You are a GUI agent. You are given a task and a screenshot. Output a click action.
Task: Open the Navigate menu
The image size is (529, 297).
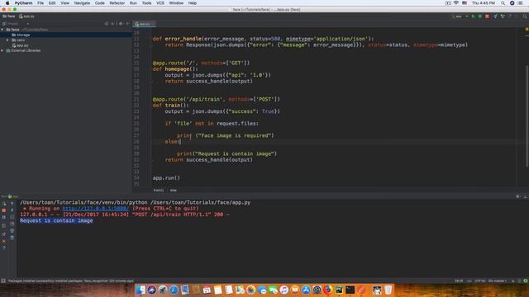coord(82,3)
